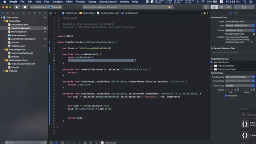This screenshot has width=256, height=144.
Task: Toggle the Navigator panel visibility
Action: 237,7
